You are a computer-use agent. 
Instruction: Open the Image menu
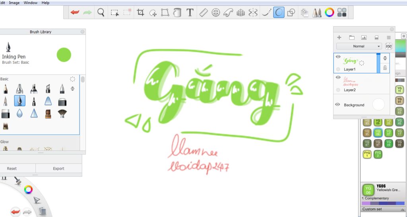tap(14, 3)
